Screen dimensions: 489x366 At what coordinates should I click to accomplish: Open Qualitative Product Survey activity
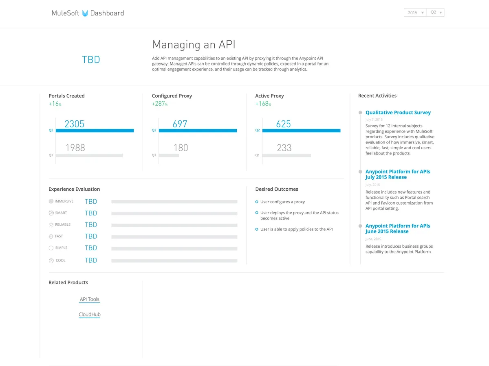(398, 113)
